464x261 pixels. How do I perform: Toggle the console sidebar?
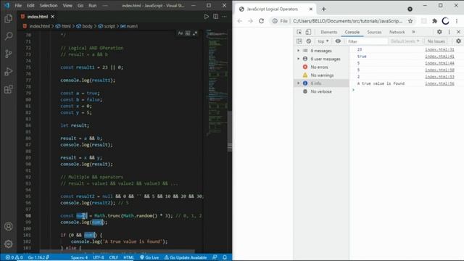[299, 41]
